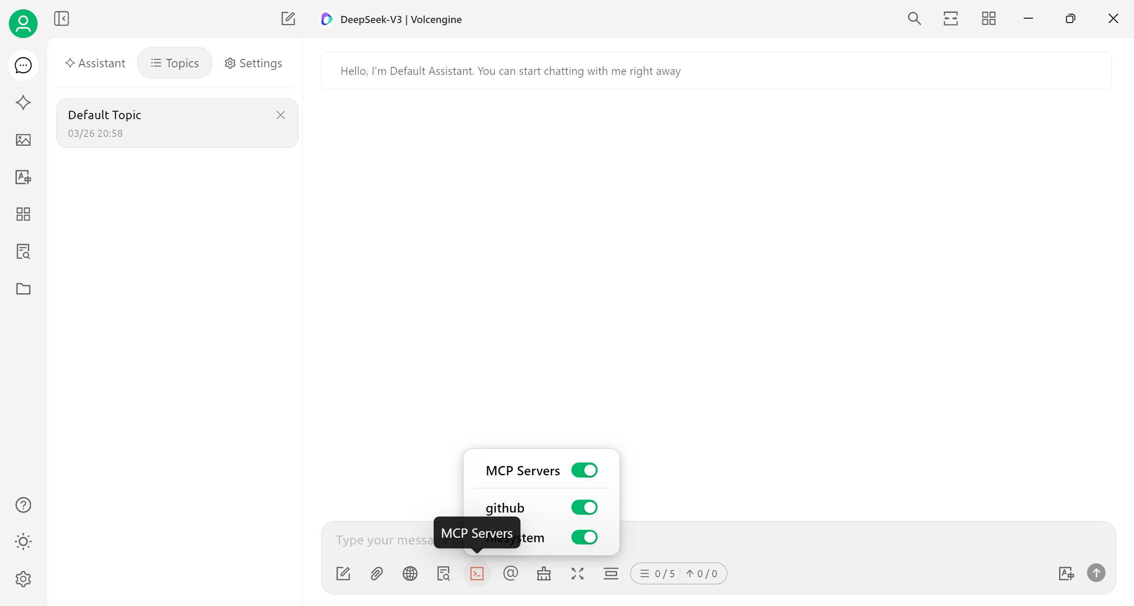Open the Agents star icon in sidebar
Viewport: 1134px width, 606px height.
23,103
